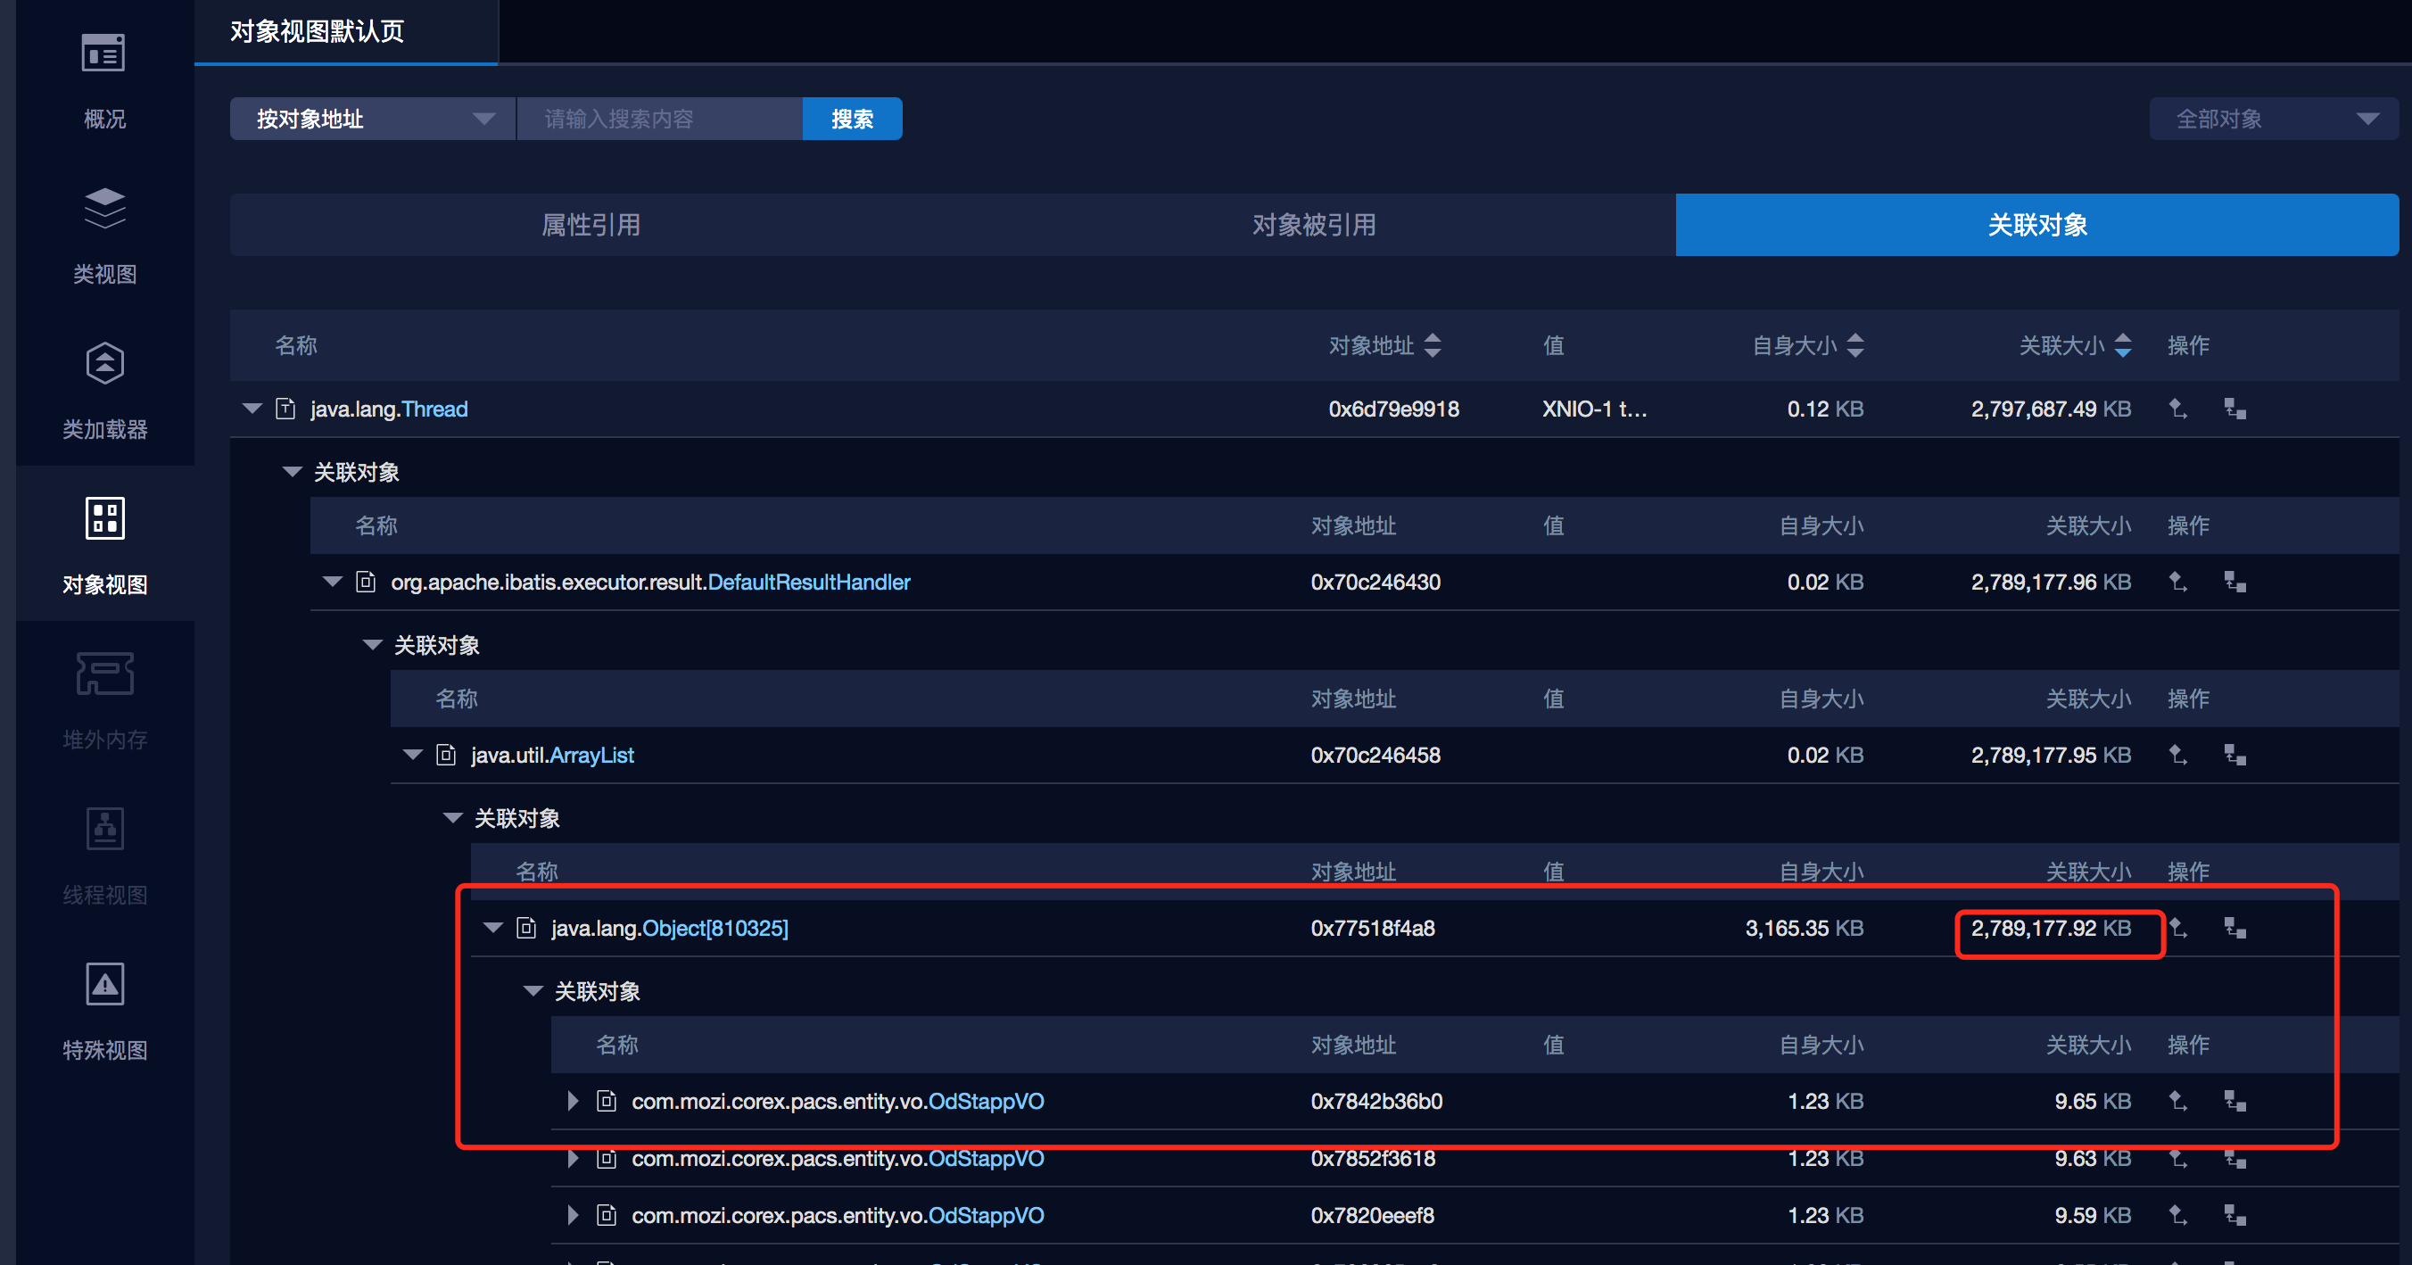This screenshot has width=2412, height=1265.
Task: Open the 堆外内存 off-heap memory sidebar icon
Action: (x=104, y=674)
